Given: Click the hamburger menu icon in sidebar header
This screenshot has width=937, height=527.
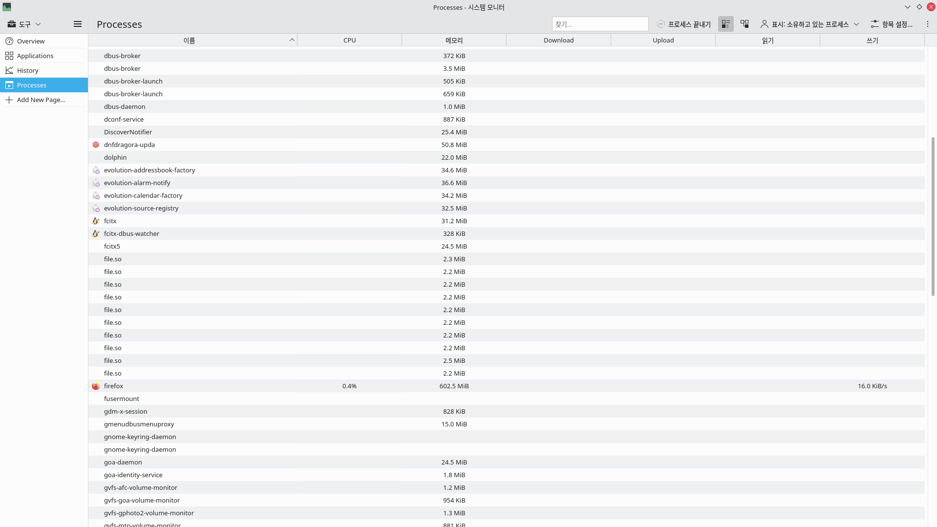Looking at the screenshot, I should (x=77, y=24).
